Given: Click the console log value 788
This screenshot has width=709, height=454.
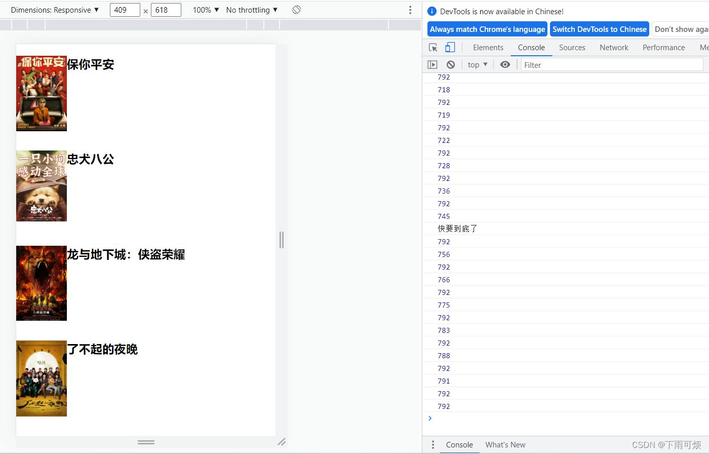Looking at the screenshot, I should pos(444,356).
